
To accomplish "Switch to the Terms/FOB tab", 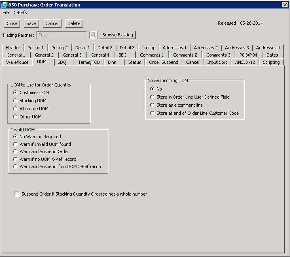I will (x=89, y=62).
